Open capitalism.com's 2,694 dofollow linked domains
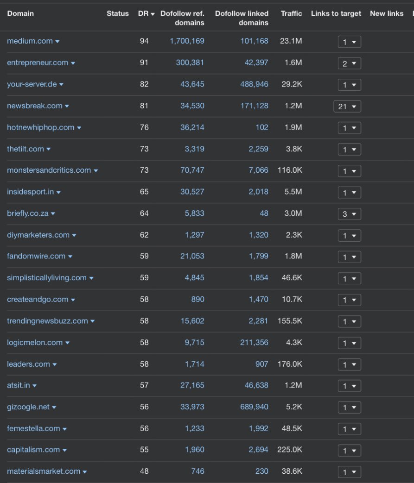This screenshot has width=414, height=483. 259,449
